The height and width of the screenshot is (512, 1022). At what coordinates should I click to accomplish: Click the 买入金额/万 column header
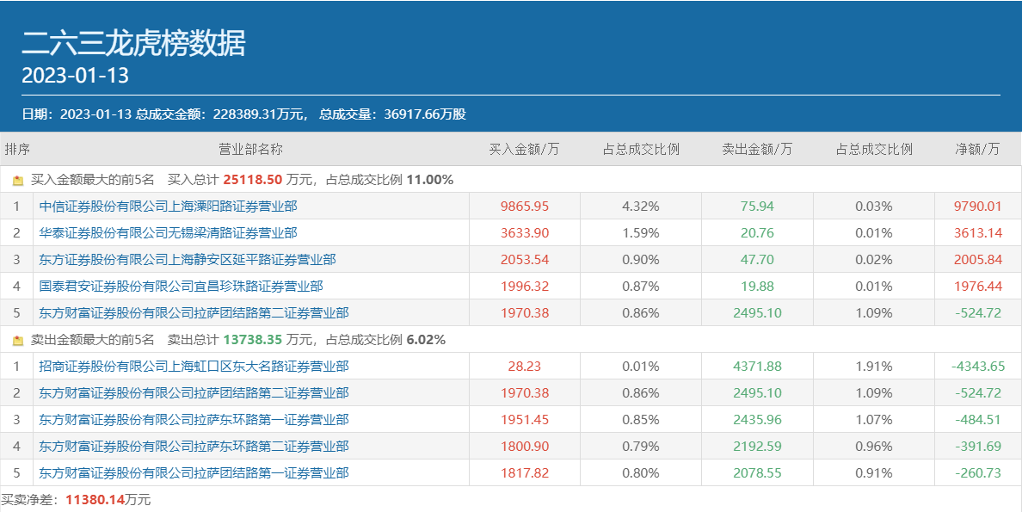[524, 150]
